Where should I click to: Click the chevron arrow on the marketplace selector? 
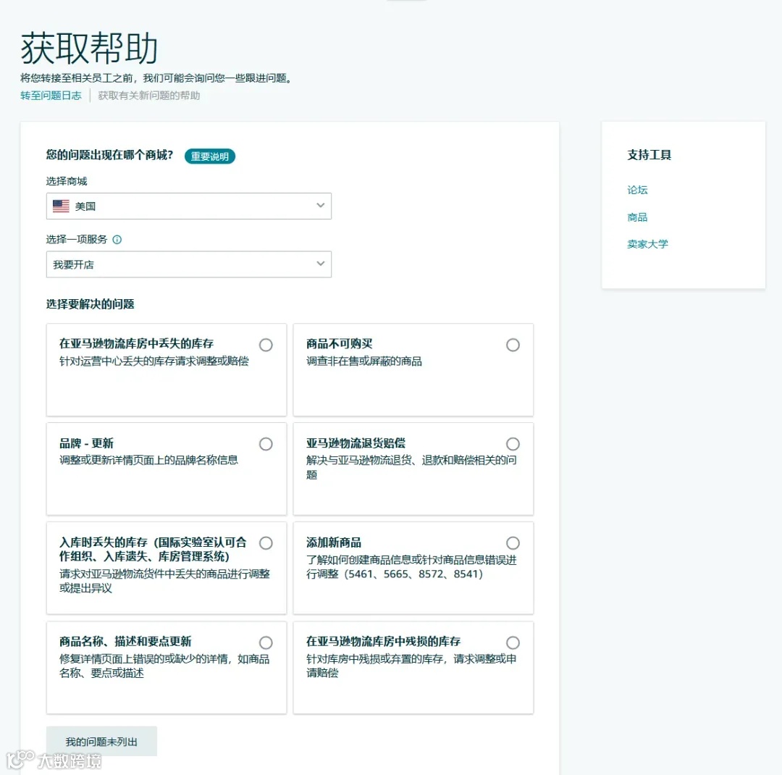321,206
